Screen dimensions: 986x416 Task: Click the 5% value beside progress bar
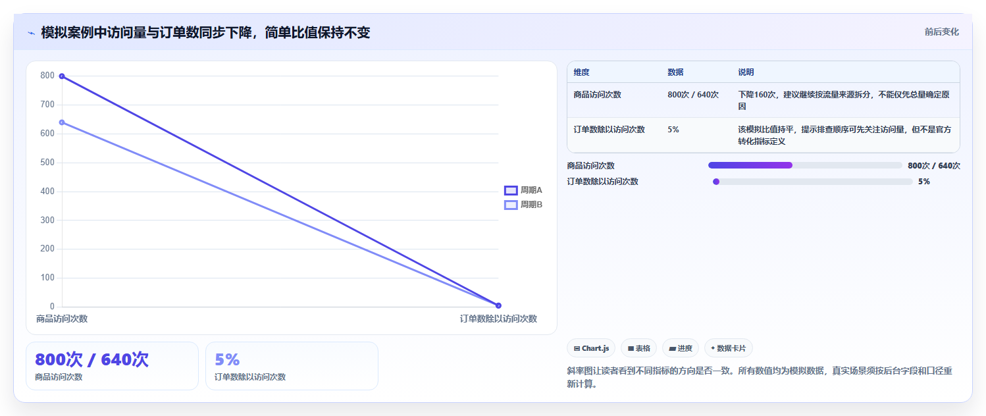(x=924, y=182)
